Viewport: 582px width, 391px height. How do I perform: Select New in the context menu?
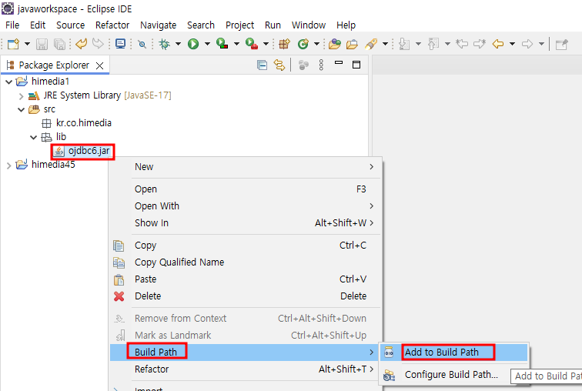(246, 167)
